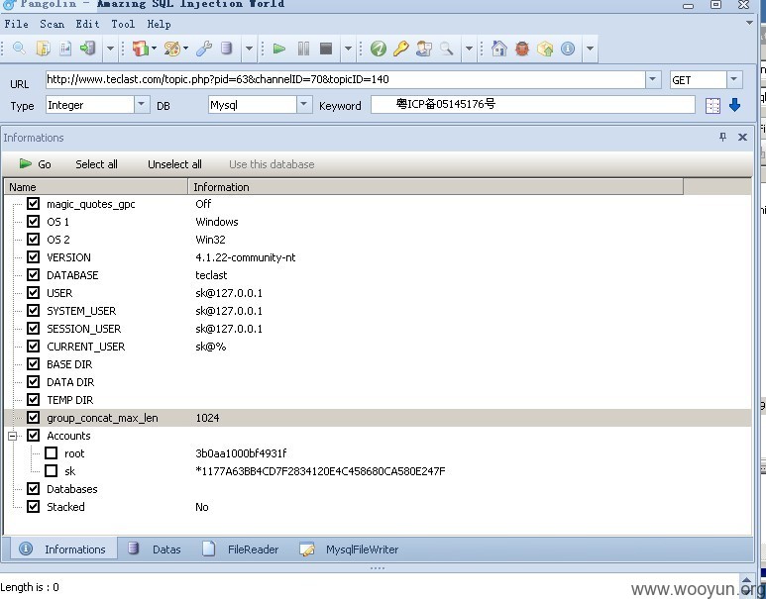The image size is (766, 599).
Task: Open the wrench settings icon
Action: coord(204,49)
